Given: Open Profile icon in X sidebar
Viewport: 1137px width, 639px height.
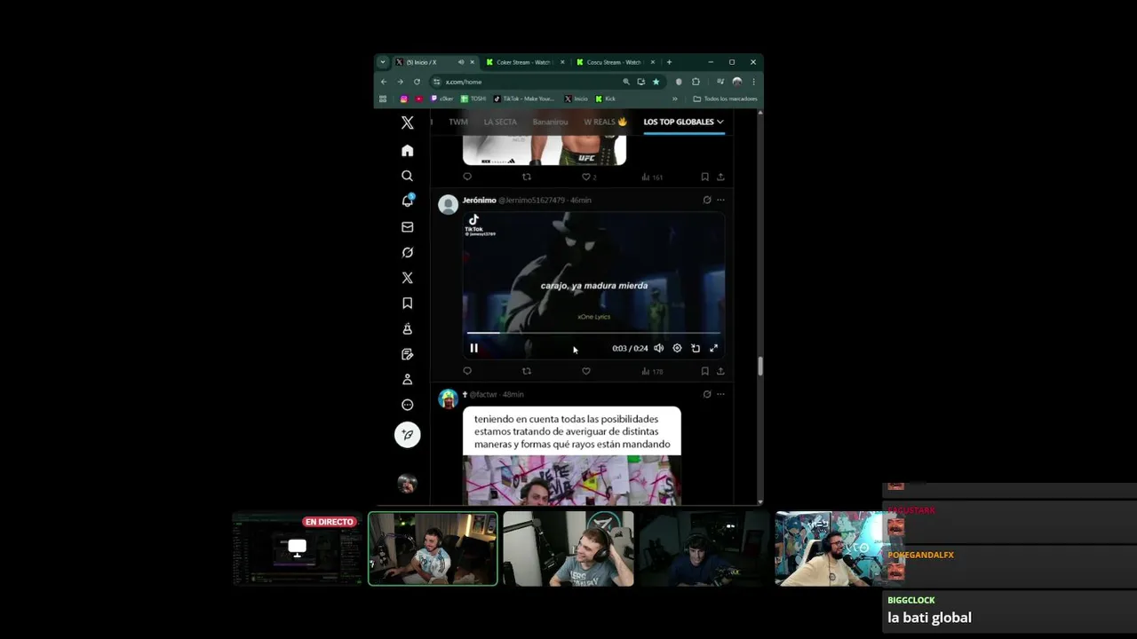Looking at the screenshot, I should click(x=407, y=379).
